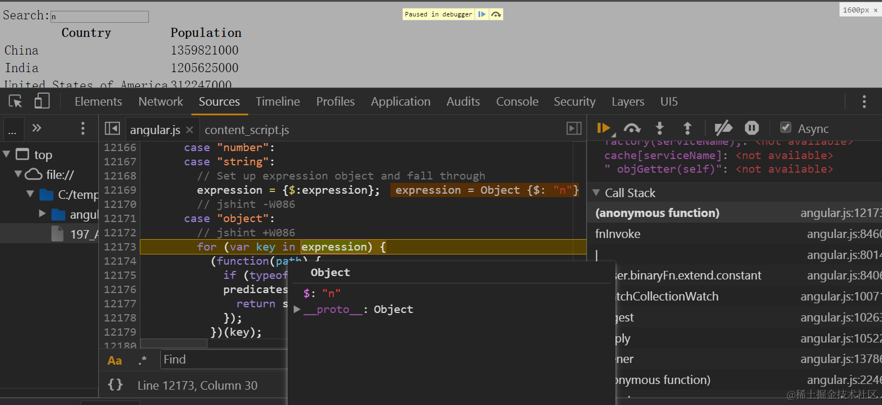Step over next function call
Screen dimensions: 882x405
click(x=632, y=128)
